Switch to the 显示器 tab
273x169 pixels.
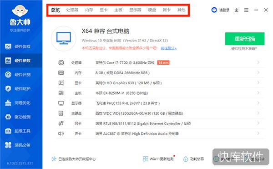pos(135,10)
